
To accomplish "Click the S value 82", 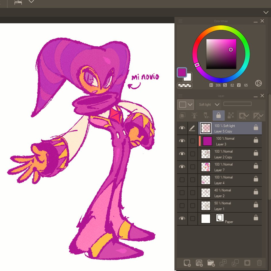I will click(x=232, y=85).
